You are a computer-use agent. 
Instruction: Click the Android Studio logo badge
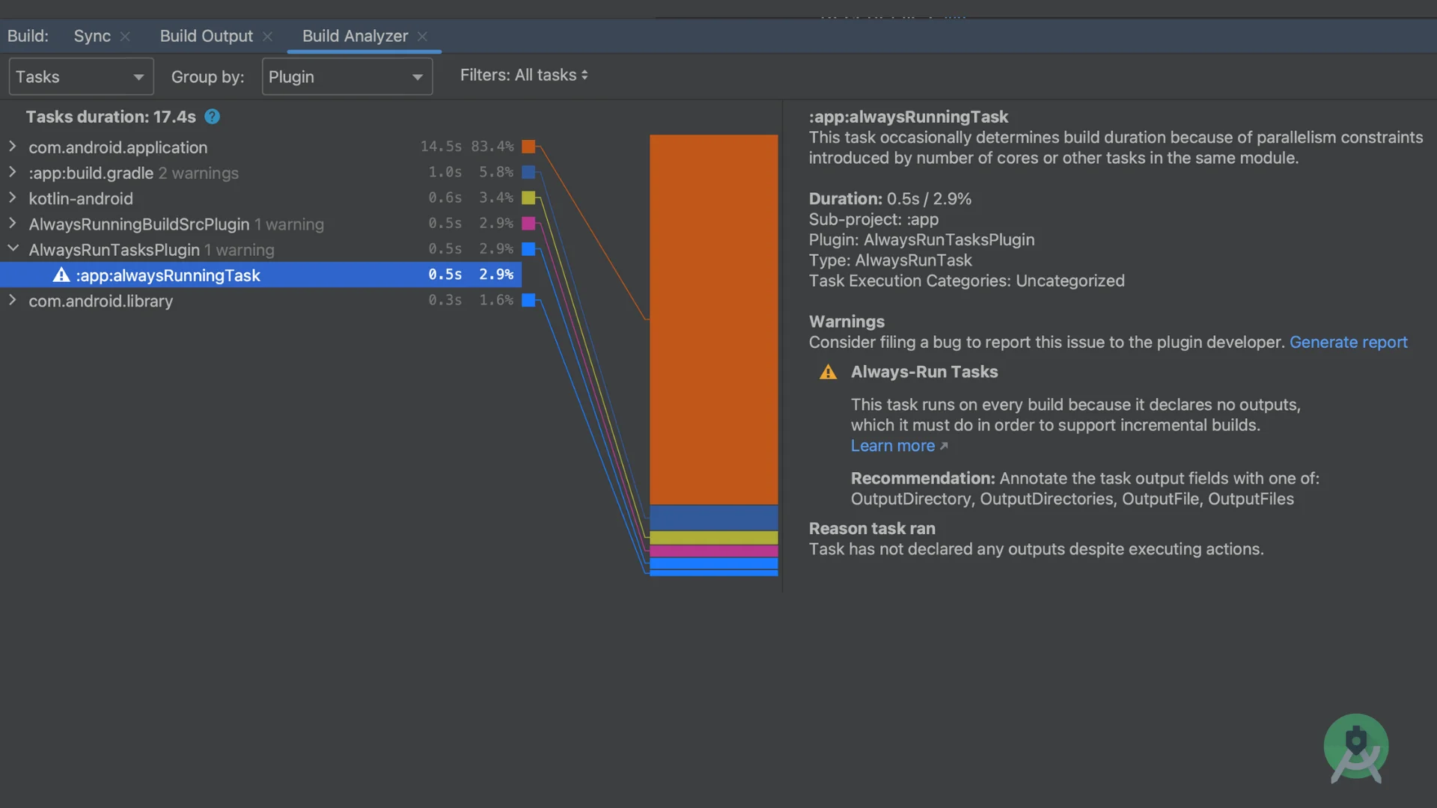click(x=1355, y=748)
